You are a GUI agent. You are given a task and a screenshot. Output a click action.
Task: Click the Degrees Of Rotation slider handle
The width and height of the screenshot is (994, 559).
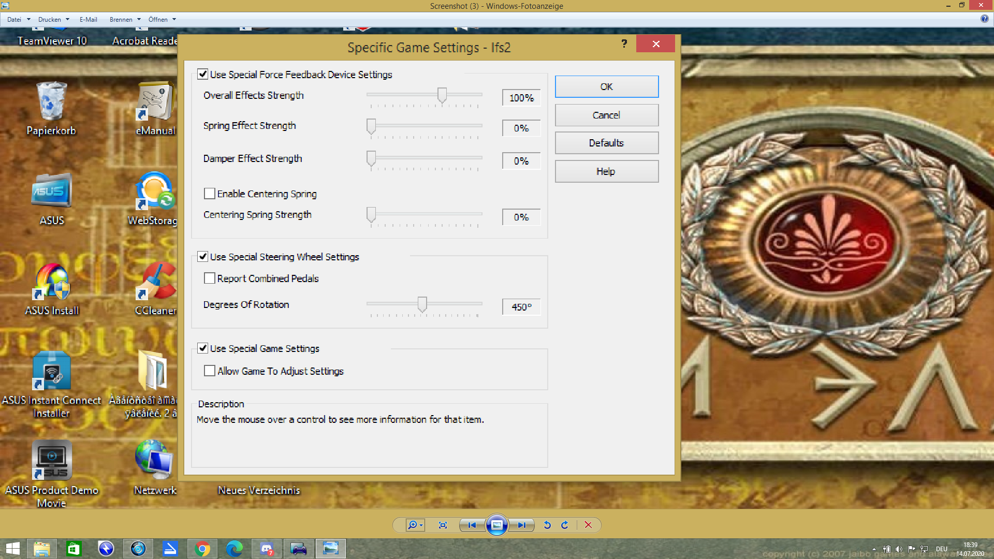point(422,304)
